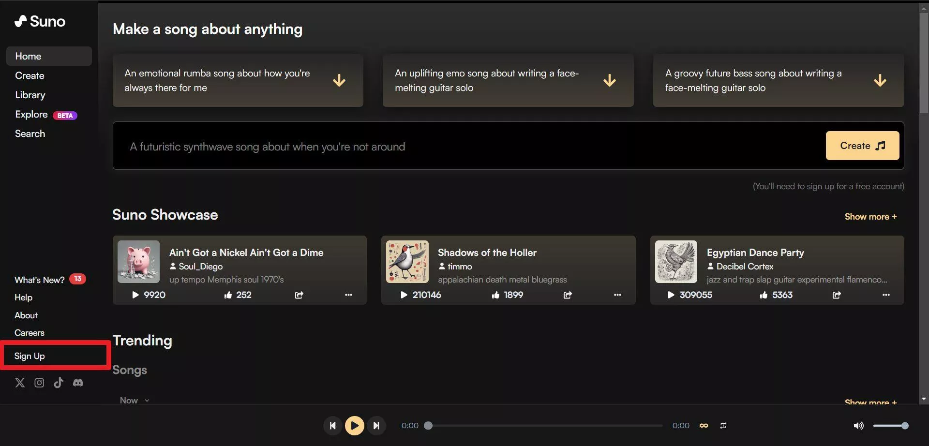This screenshot has width=929, height=446.
Task: Like Shadows of the Holler
Action: click(x=495, y=295)
